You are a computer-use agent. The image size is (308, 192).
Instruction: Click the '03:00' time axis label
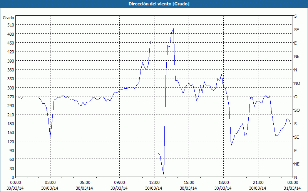(x=50, y=182)
